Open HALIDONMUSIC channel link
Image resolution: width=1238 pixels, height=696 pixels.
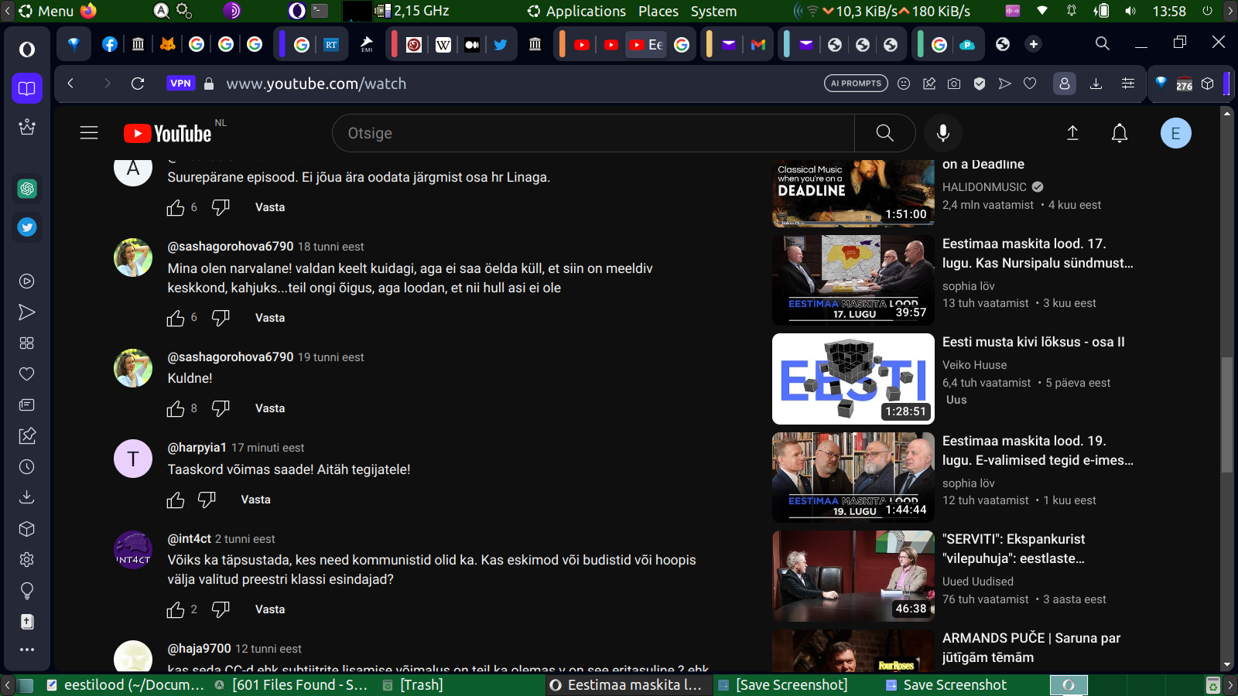click(984, 187)
